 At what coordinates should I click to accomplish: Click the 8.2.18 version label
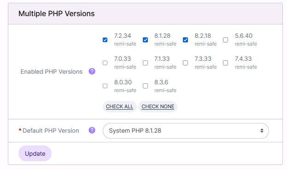tap(203, 35)
